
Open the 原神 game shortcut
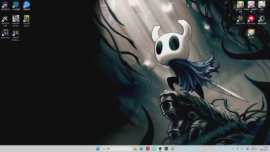coord(262,6)
